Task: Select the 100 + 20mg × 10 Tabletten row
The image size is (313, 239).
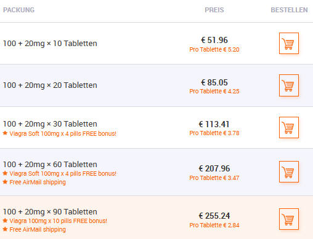Action: (x=156, y=44)
